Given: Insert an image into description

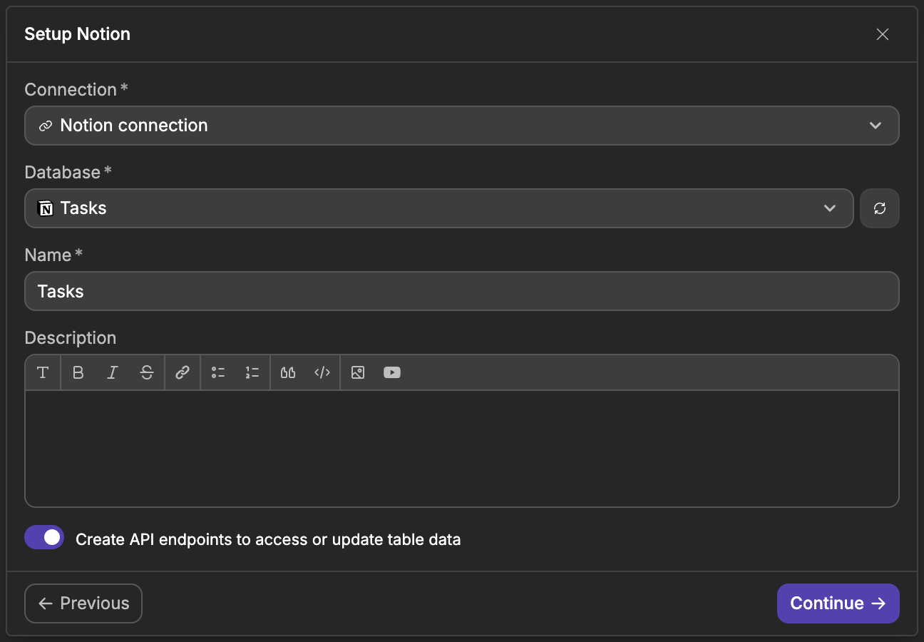Looking at the screenshot, I should pyautogui.click(x=358, y=372).
